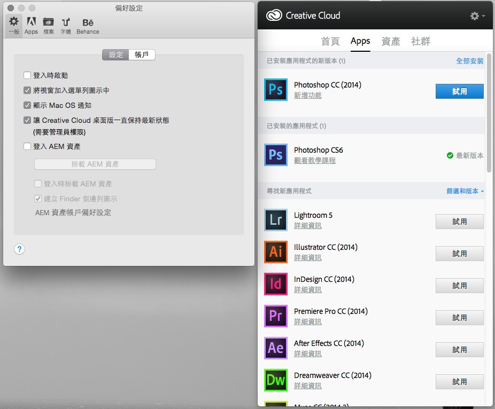The width and height of the screenshot is (495, 409).
Task: Switch to the 設定 segment
Action: coord(115,54)
